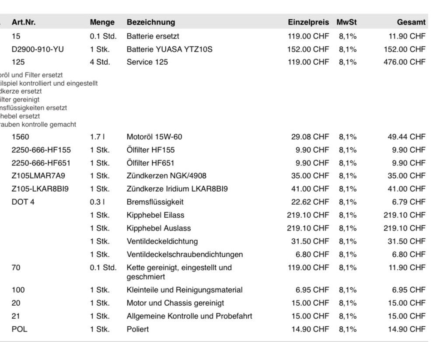This screenshot has width=437, height=342.
Task: Click the Bezeichnung column header
Action: [x=151, y=22]
